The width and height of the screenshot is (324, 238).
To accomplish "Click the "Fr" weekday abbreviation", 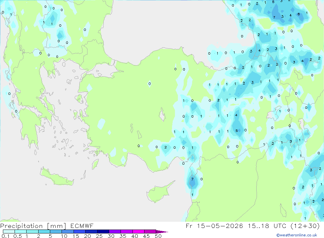I will coord(189,226).
